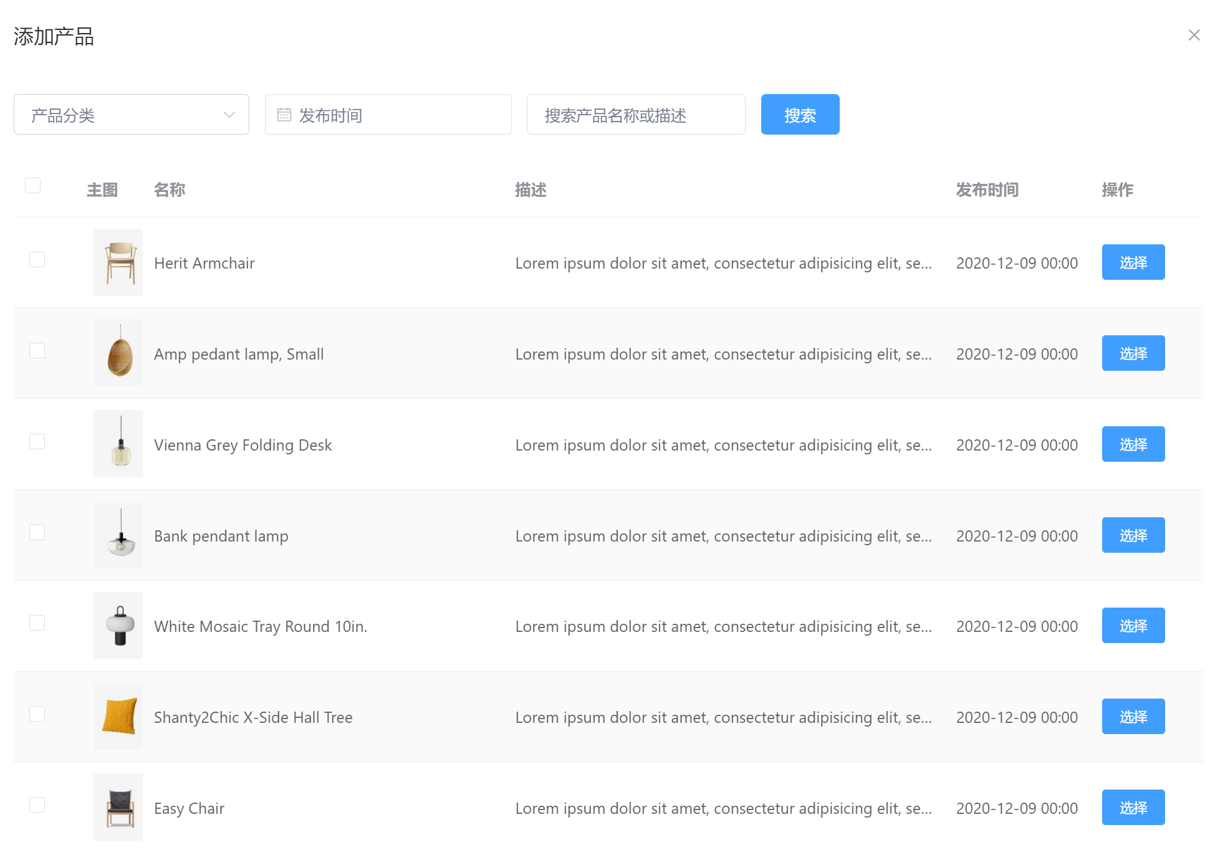
Task: Open the 产品分类 dropdown
Action: pos(125,114)
